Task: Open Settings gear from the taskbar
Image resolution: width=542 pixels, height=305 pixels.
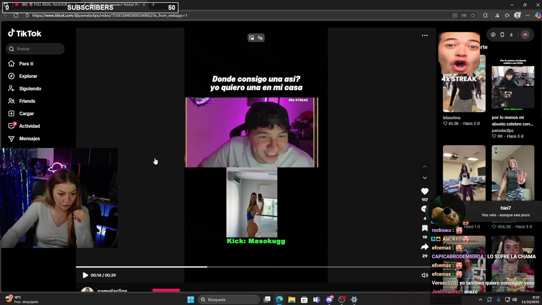Action: (x=354, y=299)
